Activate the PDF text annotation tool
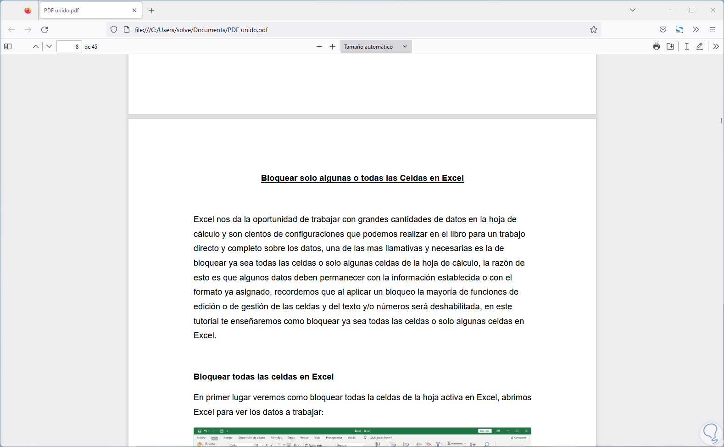 coord(687,46)
